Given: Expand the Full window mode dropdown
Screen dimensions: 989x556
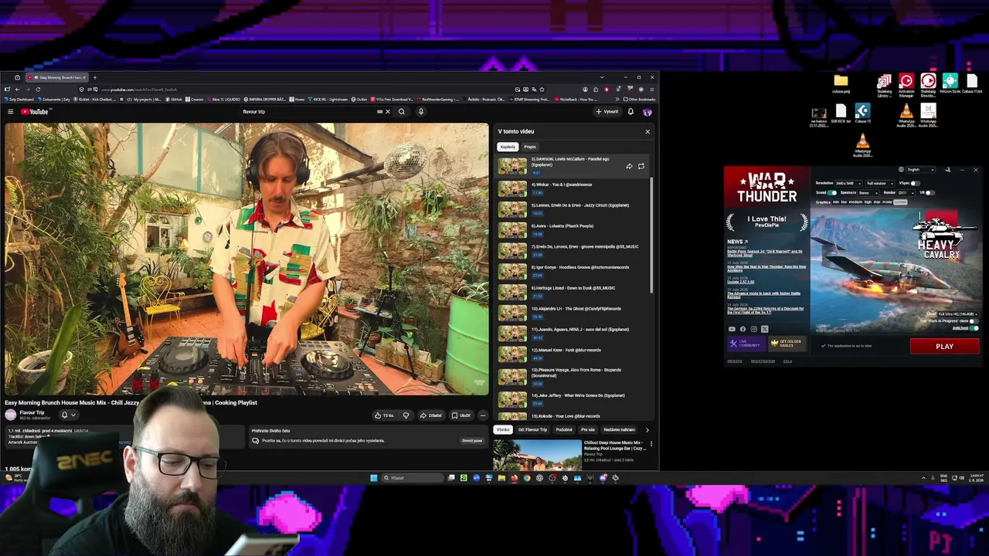Looking at the screenshot, I should pyautogui.click(x=879, y=184).
